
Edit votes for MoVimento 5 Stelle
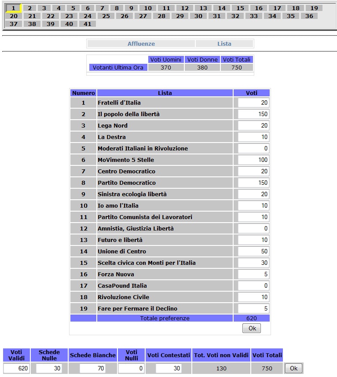pos(253,160)
